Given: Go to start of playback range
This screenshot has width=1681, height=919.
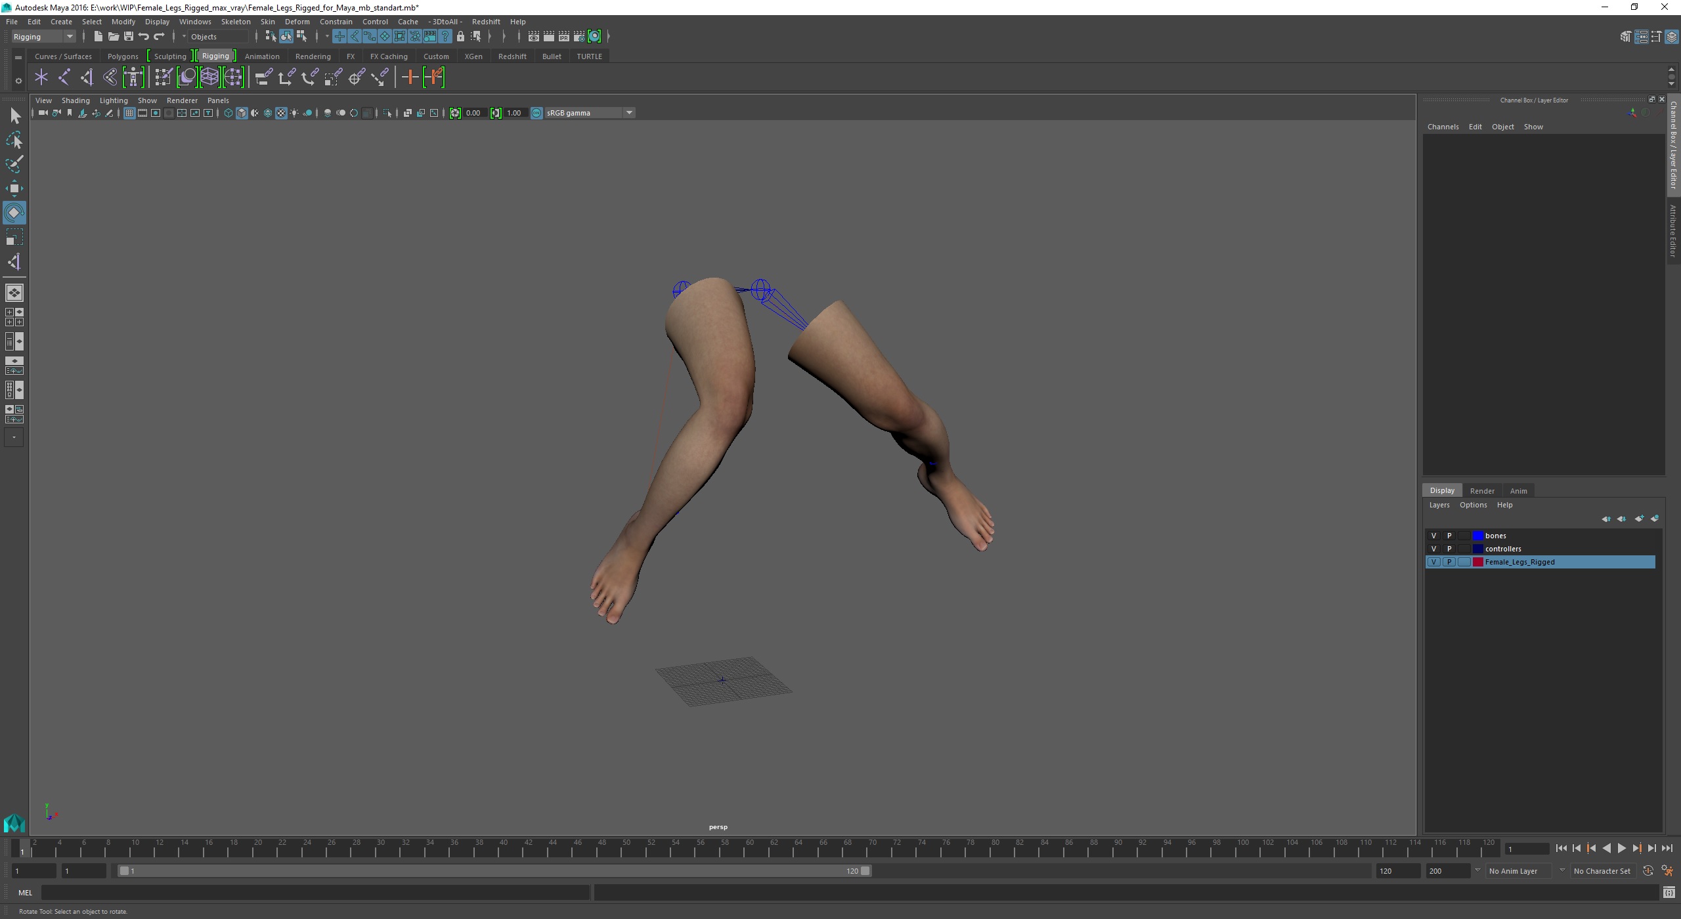Looking at the screenshot, I should tap(1561, 848).
